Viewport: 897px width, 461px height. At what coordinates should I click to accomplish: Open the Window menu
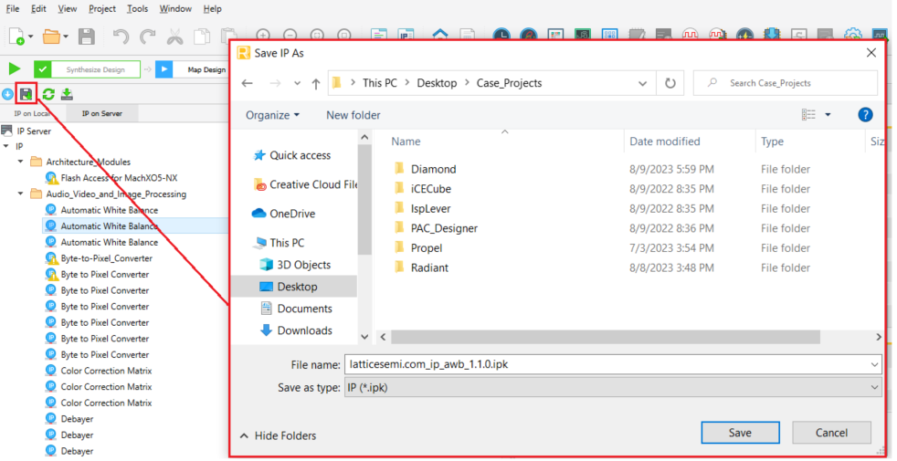(175, 8)
